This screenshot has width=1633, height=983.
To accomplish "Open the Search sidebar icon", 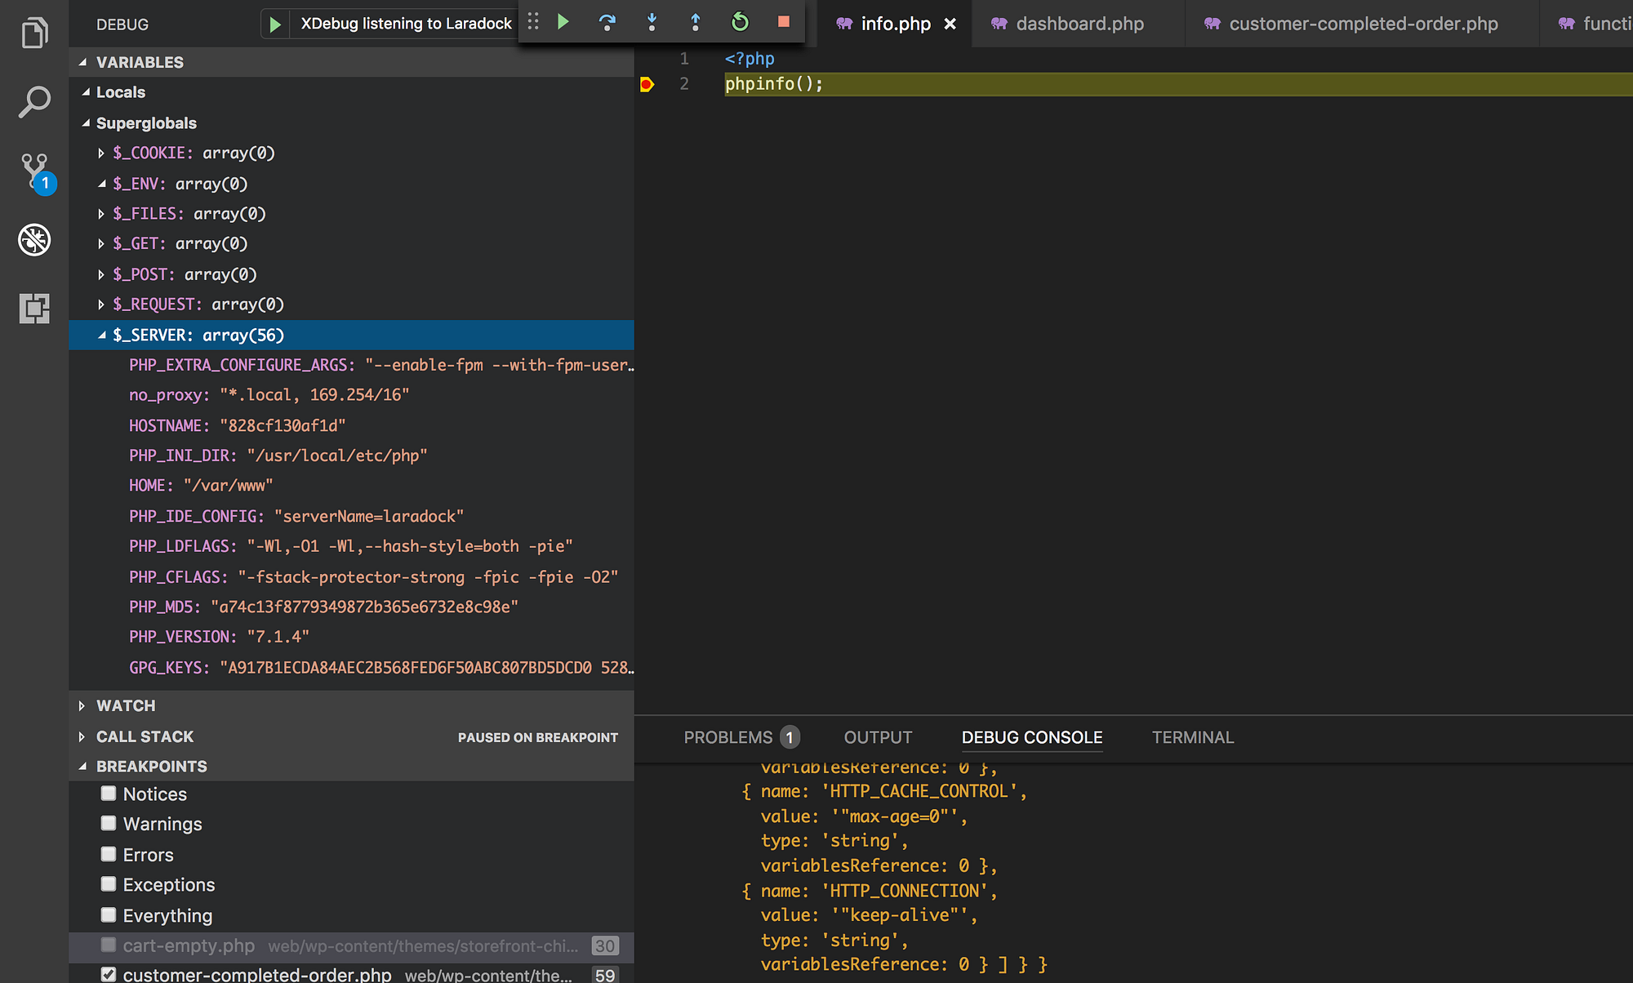I will 33,103.
